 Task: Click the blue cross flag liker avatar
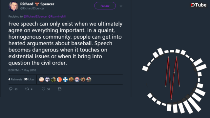[x=65, y=79]
